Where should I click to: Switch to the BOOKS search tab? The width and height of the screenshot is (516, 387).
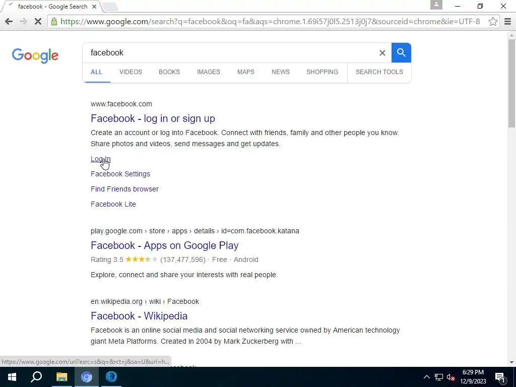coord(169,72)
